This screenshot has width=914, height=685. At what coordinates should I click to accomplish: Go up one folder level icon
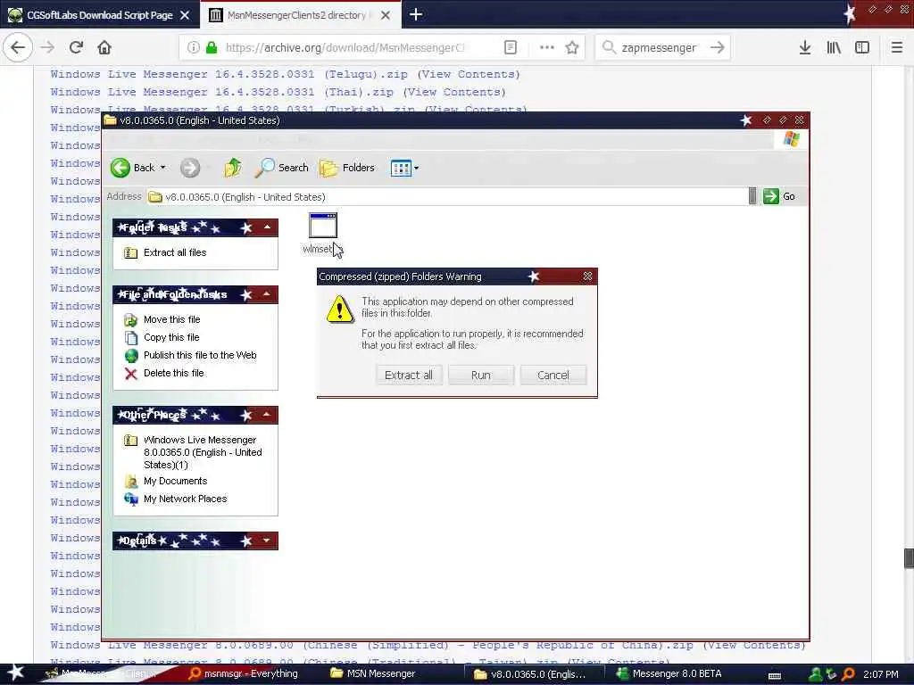233,168
